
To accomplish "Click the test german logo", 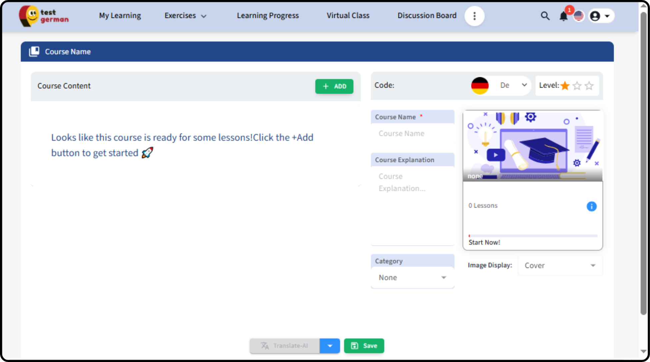I will (x=44, y=16).
